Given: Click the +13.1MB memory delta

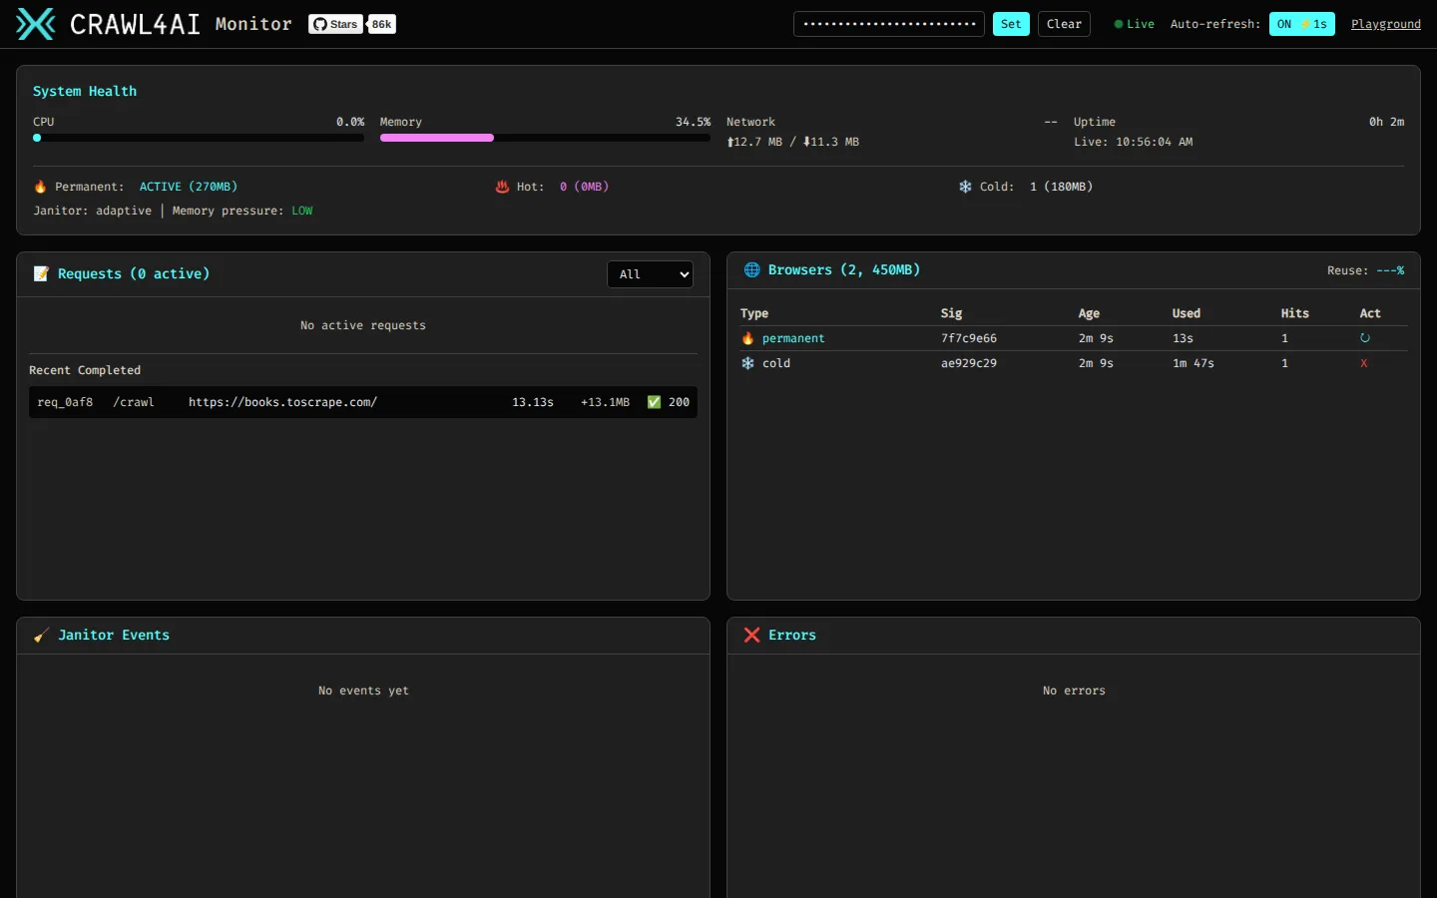Looking at the screenshot, I should click(x=605, y=402).
